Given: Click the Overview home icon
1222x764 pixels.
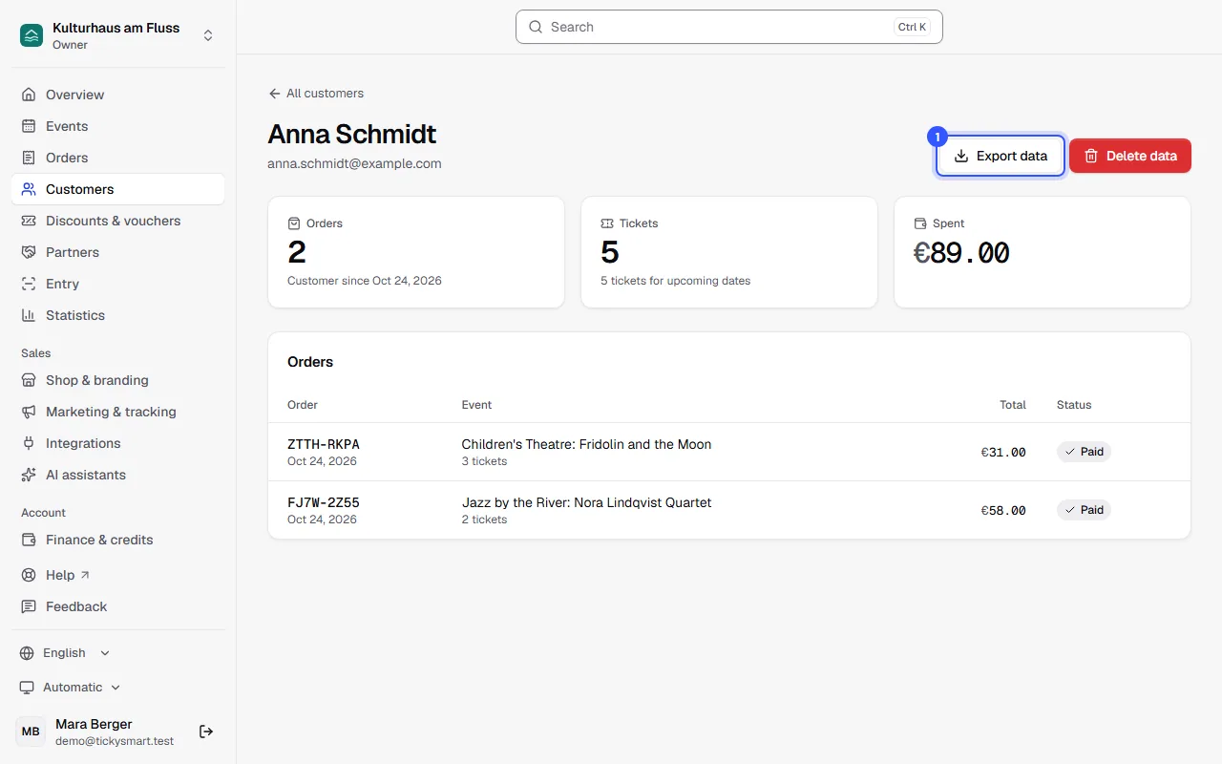Looking at the screenshot, I should coord(29,95).
